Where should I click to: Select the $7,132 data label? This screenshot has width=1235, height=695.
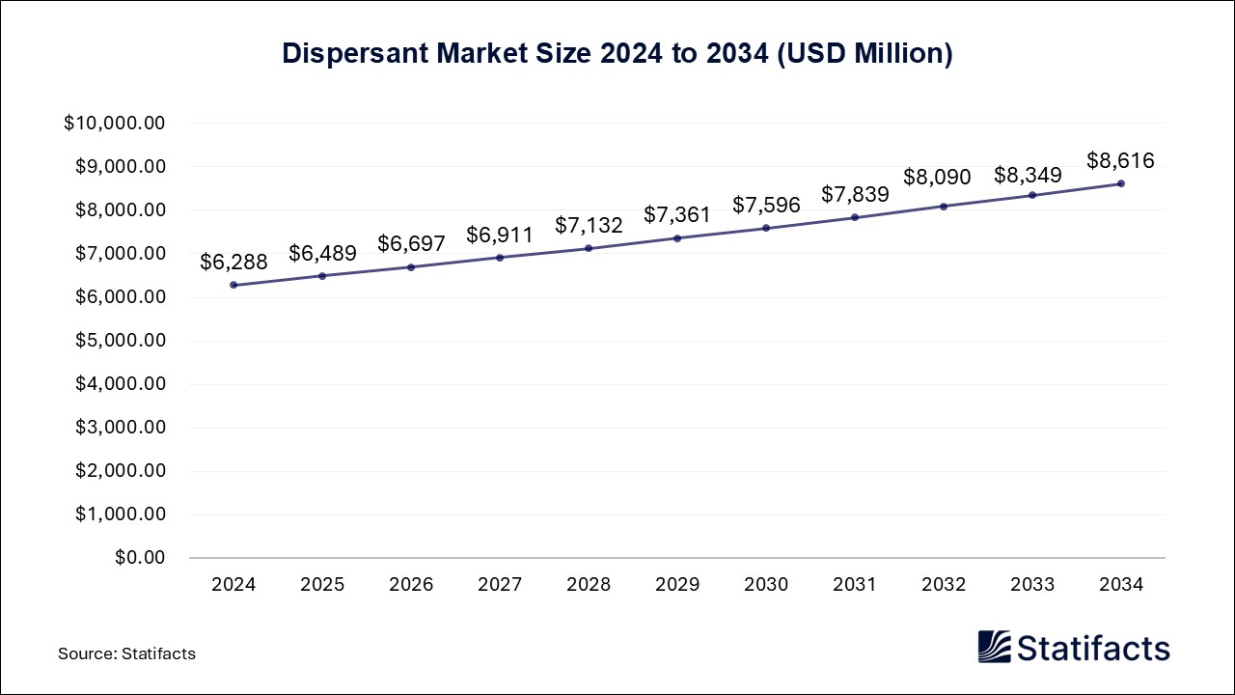point(589,225)
